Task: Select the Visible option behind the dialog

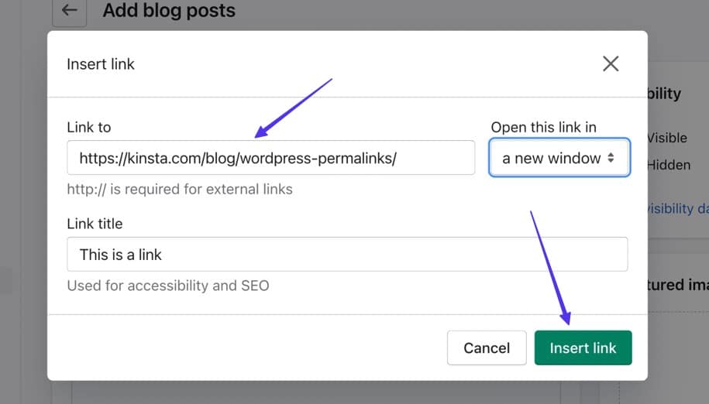Action: [666, 138]
